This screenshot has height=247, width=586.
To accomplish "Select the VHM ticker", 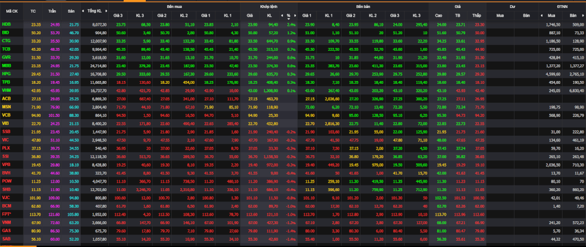I will [6, 90].
